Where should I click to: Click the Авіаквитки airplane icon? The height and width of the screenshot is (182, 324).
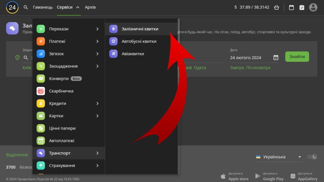113,54
